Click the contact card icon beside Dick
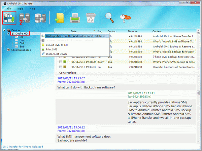Screen dimensions: 202x151 (16, 43)
